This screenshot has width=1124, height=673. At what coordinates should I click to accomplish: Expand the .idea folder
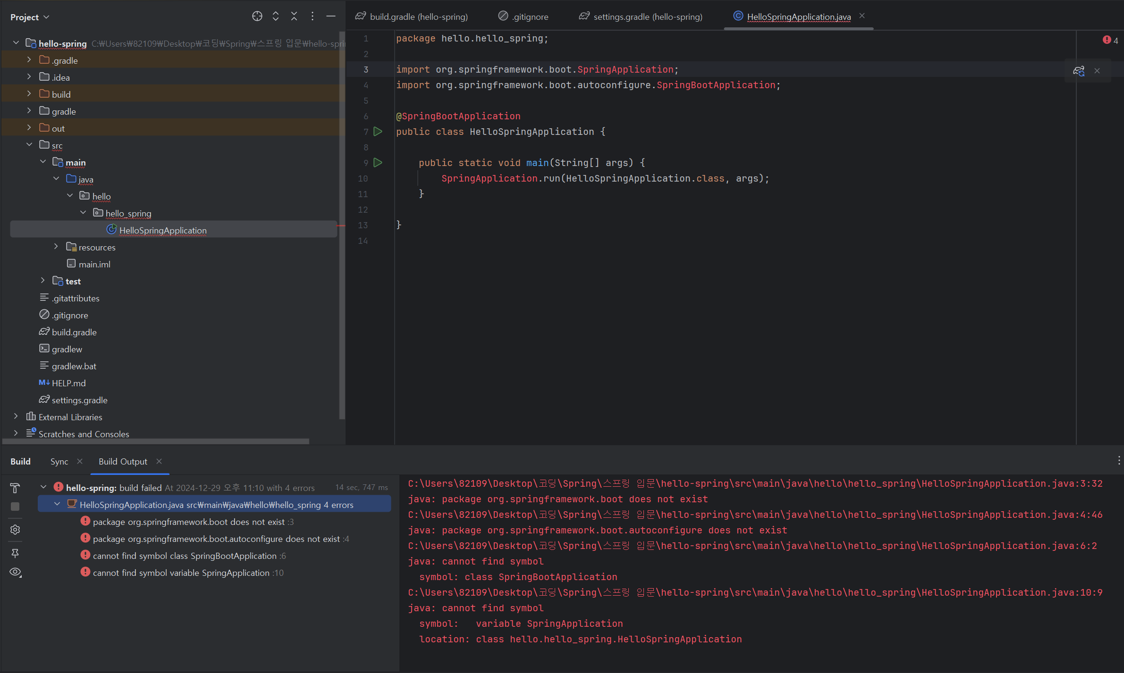pyautogui.click(x=29, y=77)
